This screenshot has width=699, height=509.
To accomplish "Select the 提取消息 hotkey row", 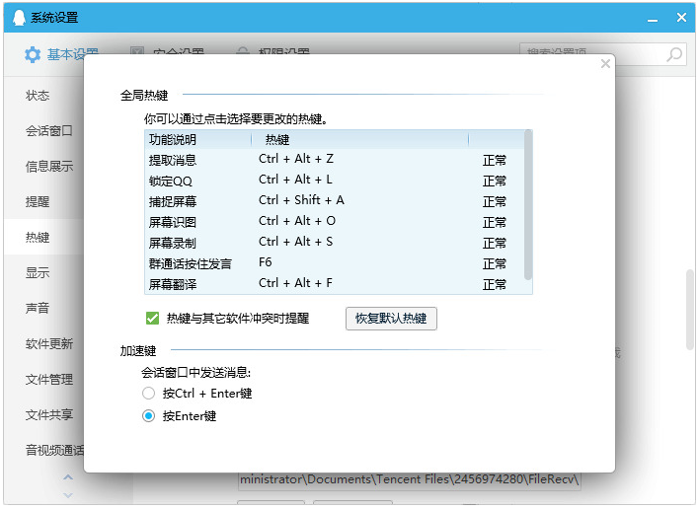I will tap(335, 160).
